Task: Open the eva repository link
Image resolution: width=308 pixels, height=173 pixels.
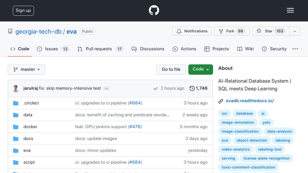Action: click(72, 31)
